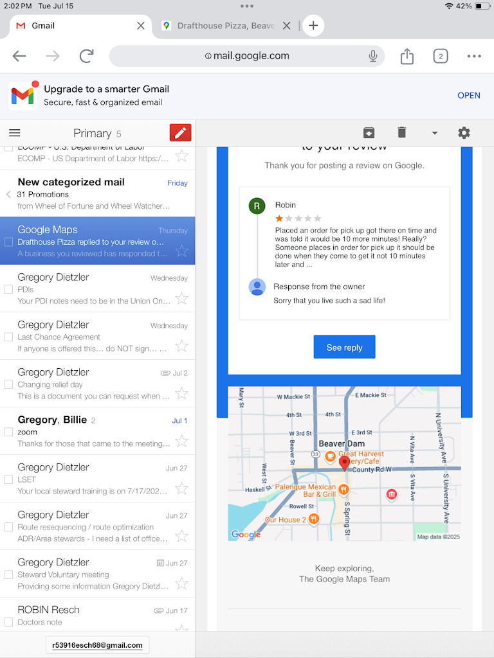Open ROBIN Resch Doctors note email
This screenshot has width=494, height=658.
[98, 615]
